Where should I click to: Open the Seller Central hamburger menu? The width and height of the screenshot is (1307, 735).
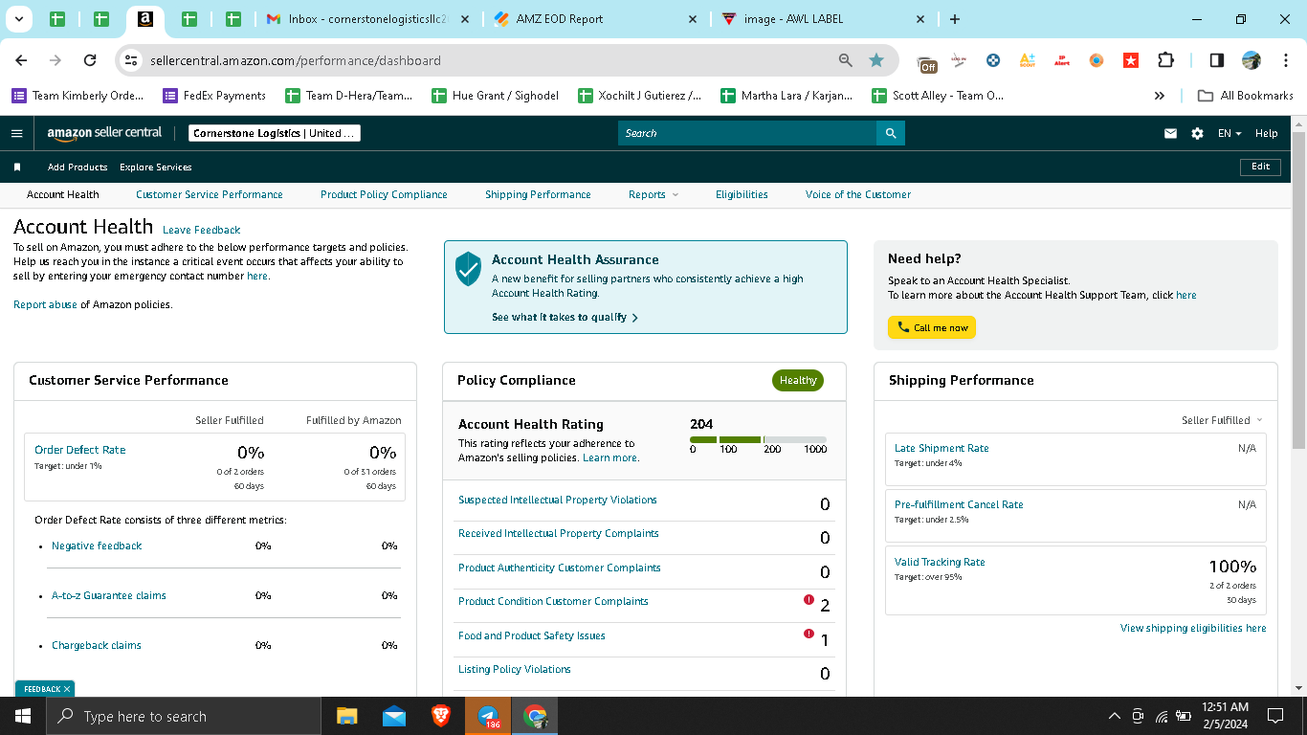tap(16, 133)
